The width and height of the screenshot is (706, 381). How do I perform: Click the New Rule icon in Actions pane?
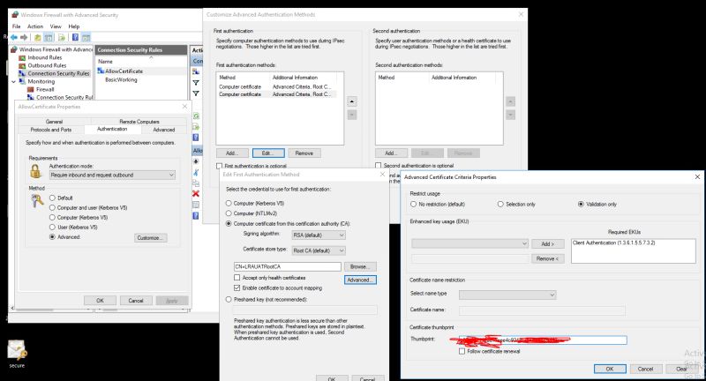coord(196,71)
